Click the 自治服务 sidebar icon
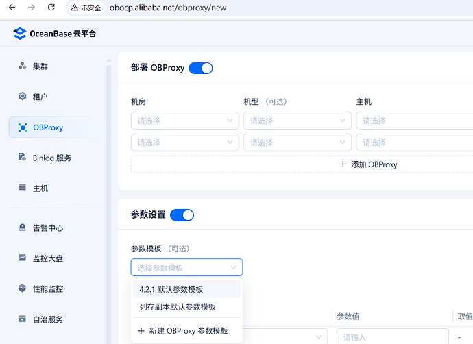This screenshot has height=344, width=473. [x=22, y=319]
